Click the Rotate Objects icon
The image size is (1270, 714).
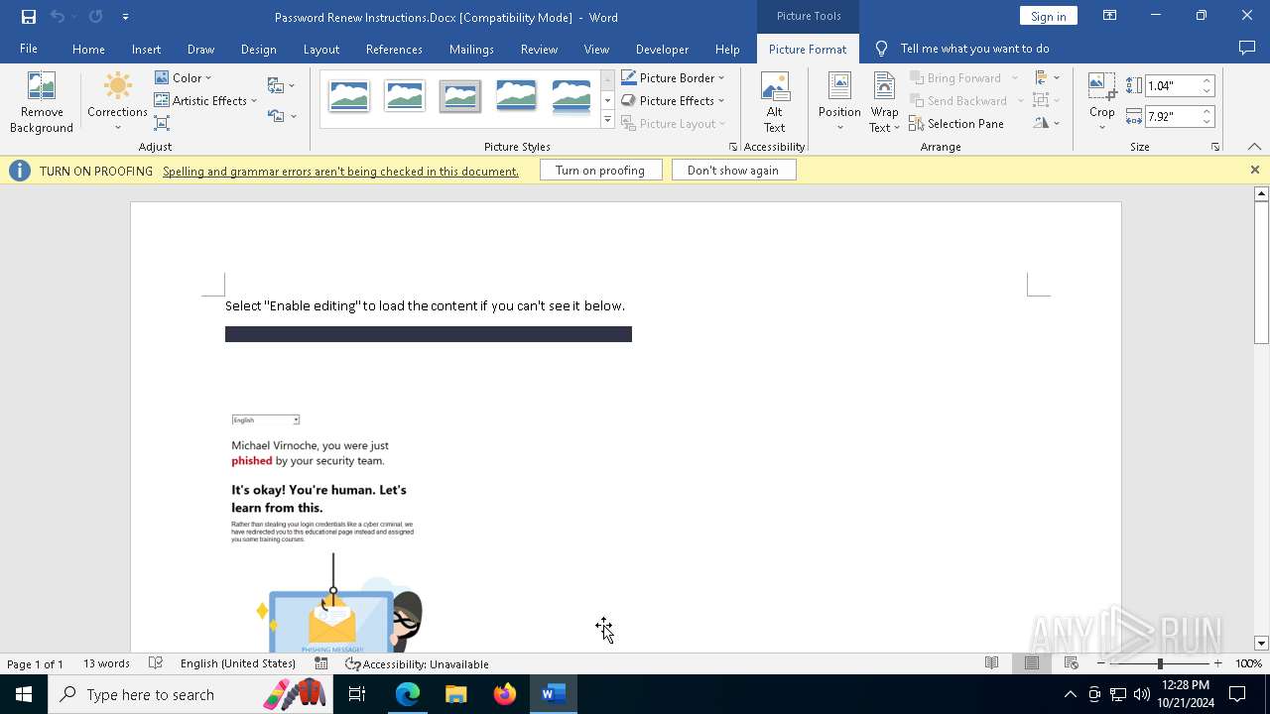1046,123
